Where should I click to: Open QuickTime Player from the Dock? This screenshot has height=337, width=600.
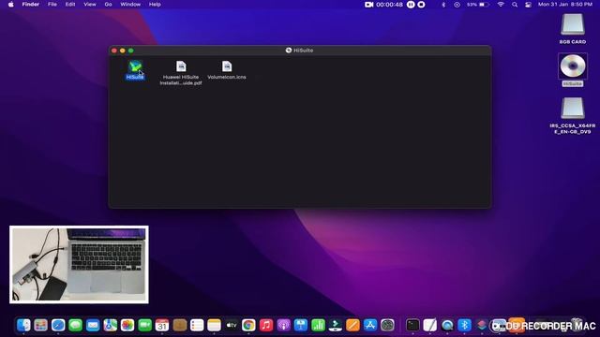point(447,325)
